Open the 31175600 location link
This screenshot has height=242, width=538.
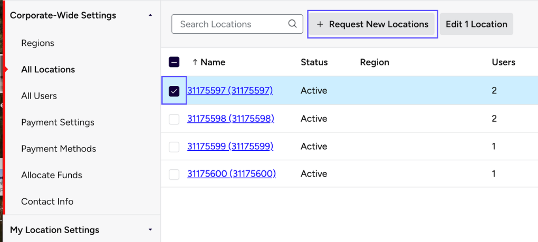tap(232, 174)
